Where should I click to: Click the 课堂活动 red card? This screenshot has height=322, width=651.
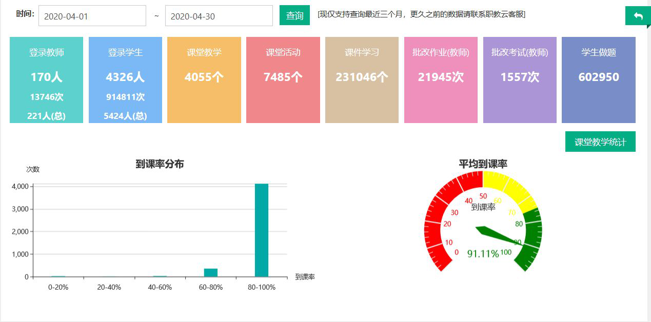(283, 80)
